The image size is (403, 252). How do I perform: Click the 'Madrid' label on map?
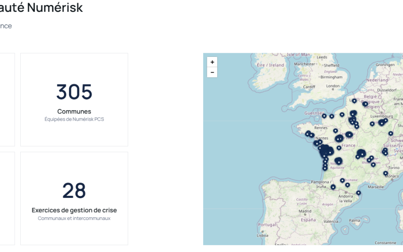(305, 211)
